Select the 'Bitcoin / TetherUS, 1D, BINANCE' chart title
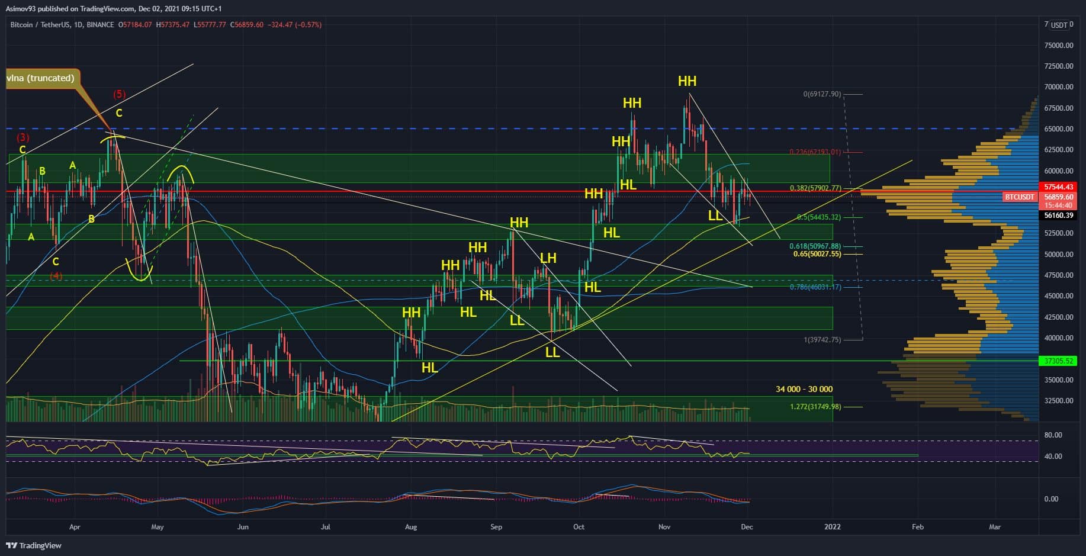 coord(62,25)
